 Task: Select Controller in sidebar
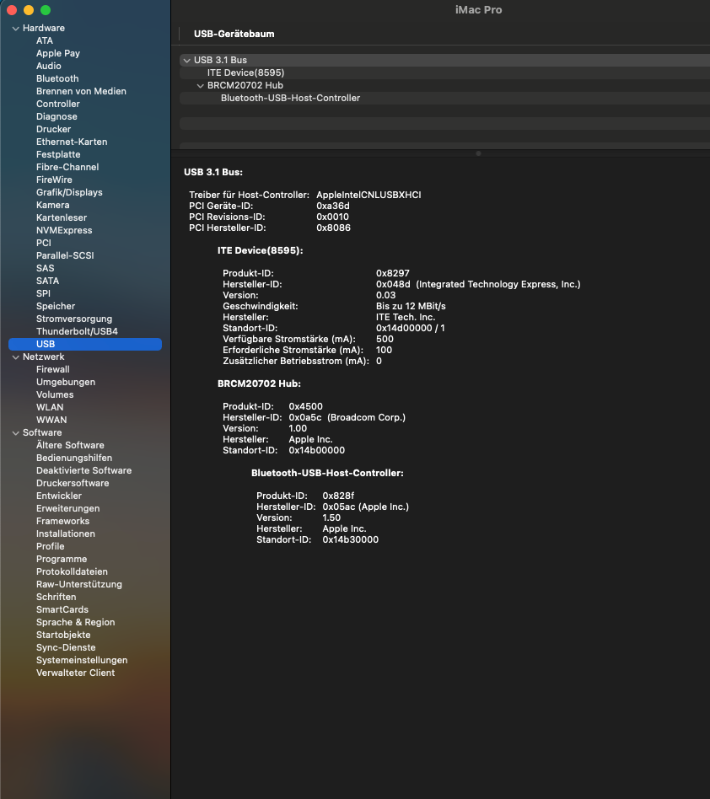(58, 104)
